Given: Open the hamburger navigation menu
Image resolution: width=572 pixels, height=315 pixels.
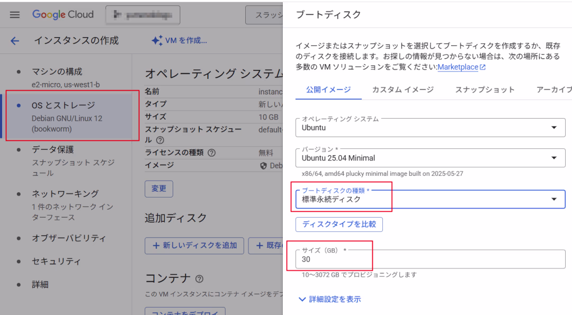Looking at the screenshot, I should click(15, 15).
